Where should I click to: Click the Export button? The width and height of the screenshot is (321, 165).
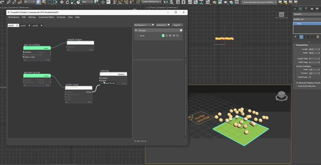pos(177,25)
